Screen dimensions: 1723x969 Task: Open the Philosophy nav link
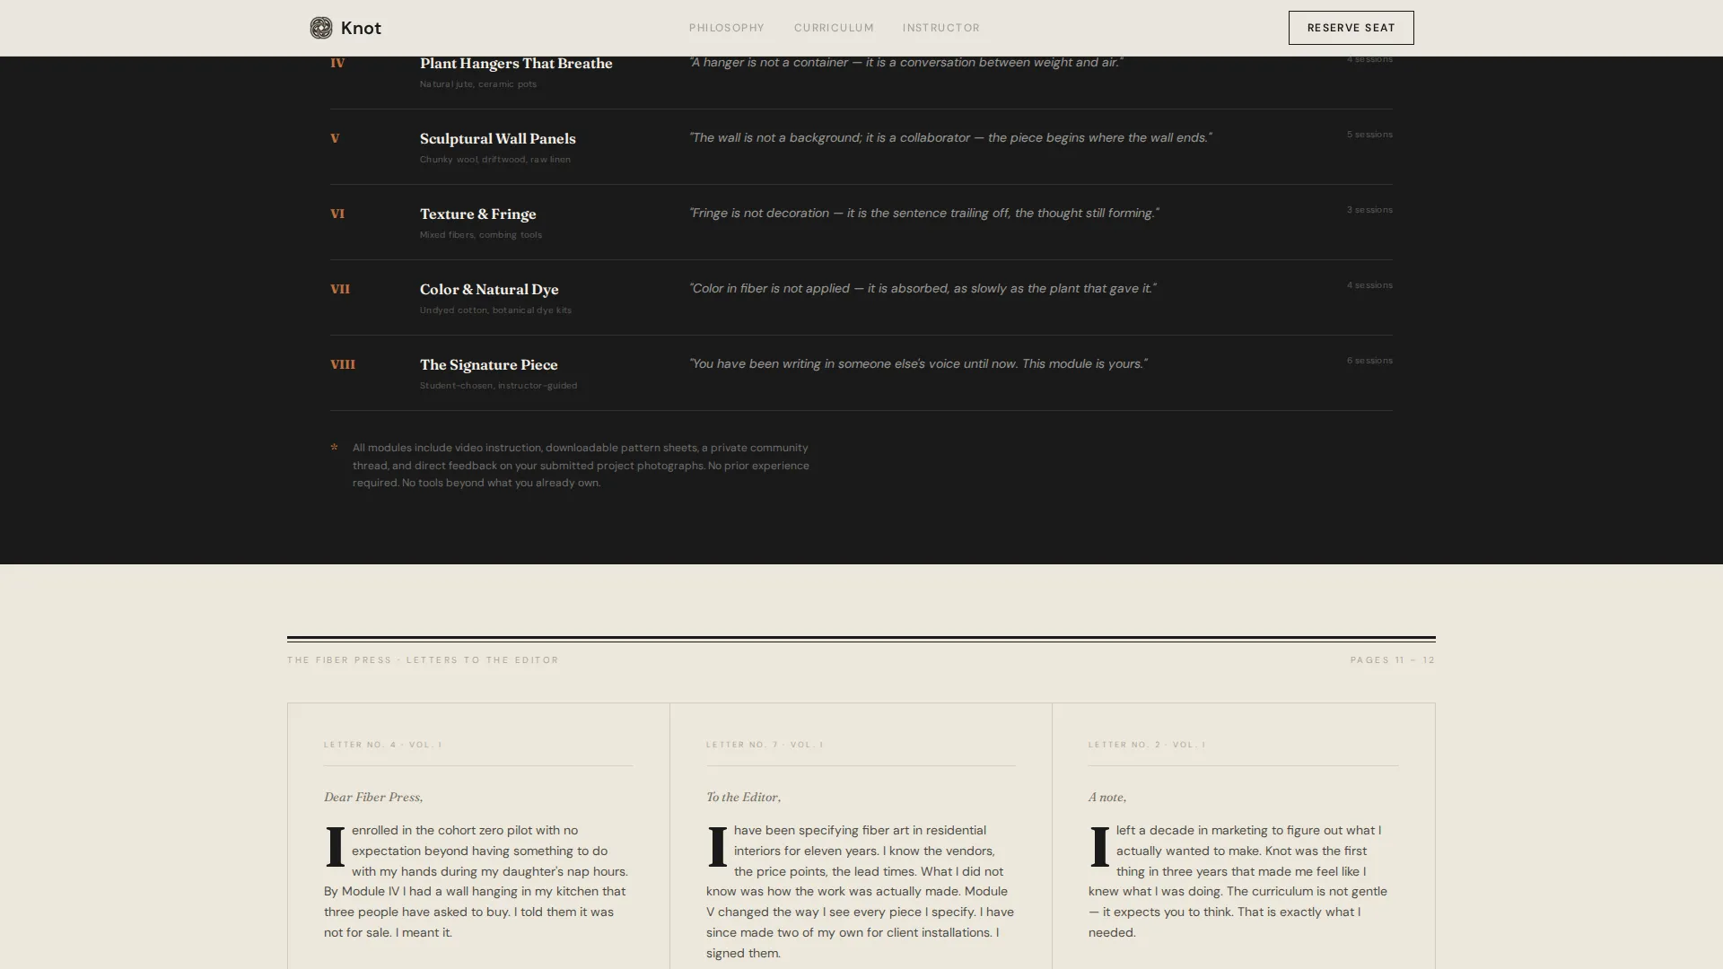pyautogui.click(x=727, y=28)
